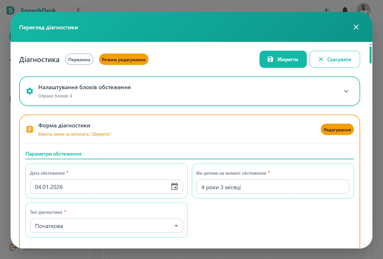
Task: Open the calendar date picker icon
Action: coord(174,187)
